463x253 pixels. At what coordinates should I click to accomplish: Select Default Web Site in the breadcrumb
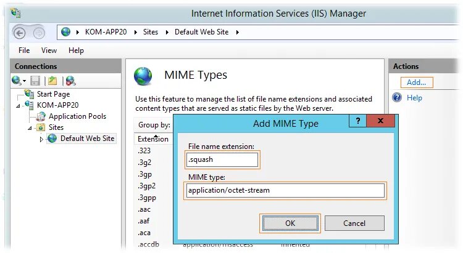pyautogui.click(x=202, y=32)
